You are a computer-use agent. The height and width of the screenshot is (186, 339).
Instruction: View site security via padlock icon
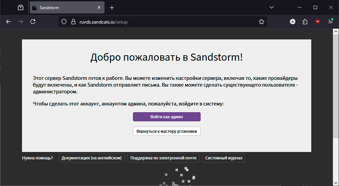click(x=73, y=22)
